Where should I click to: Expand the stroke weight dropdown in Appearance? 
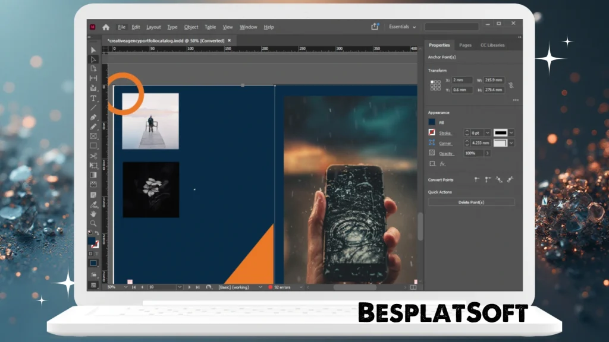487,132
